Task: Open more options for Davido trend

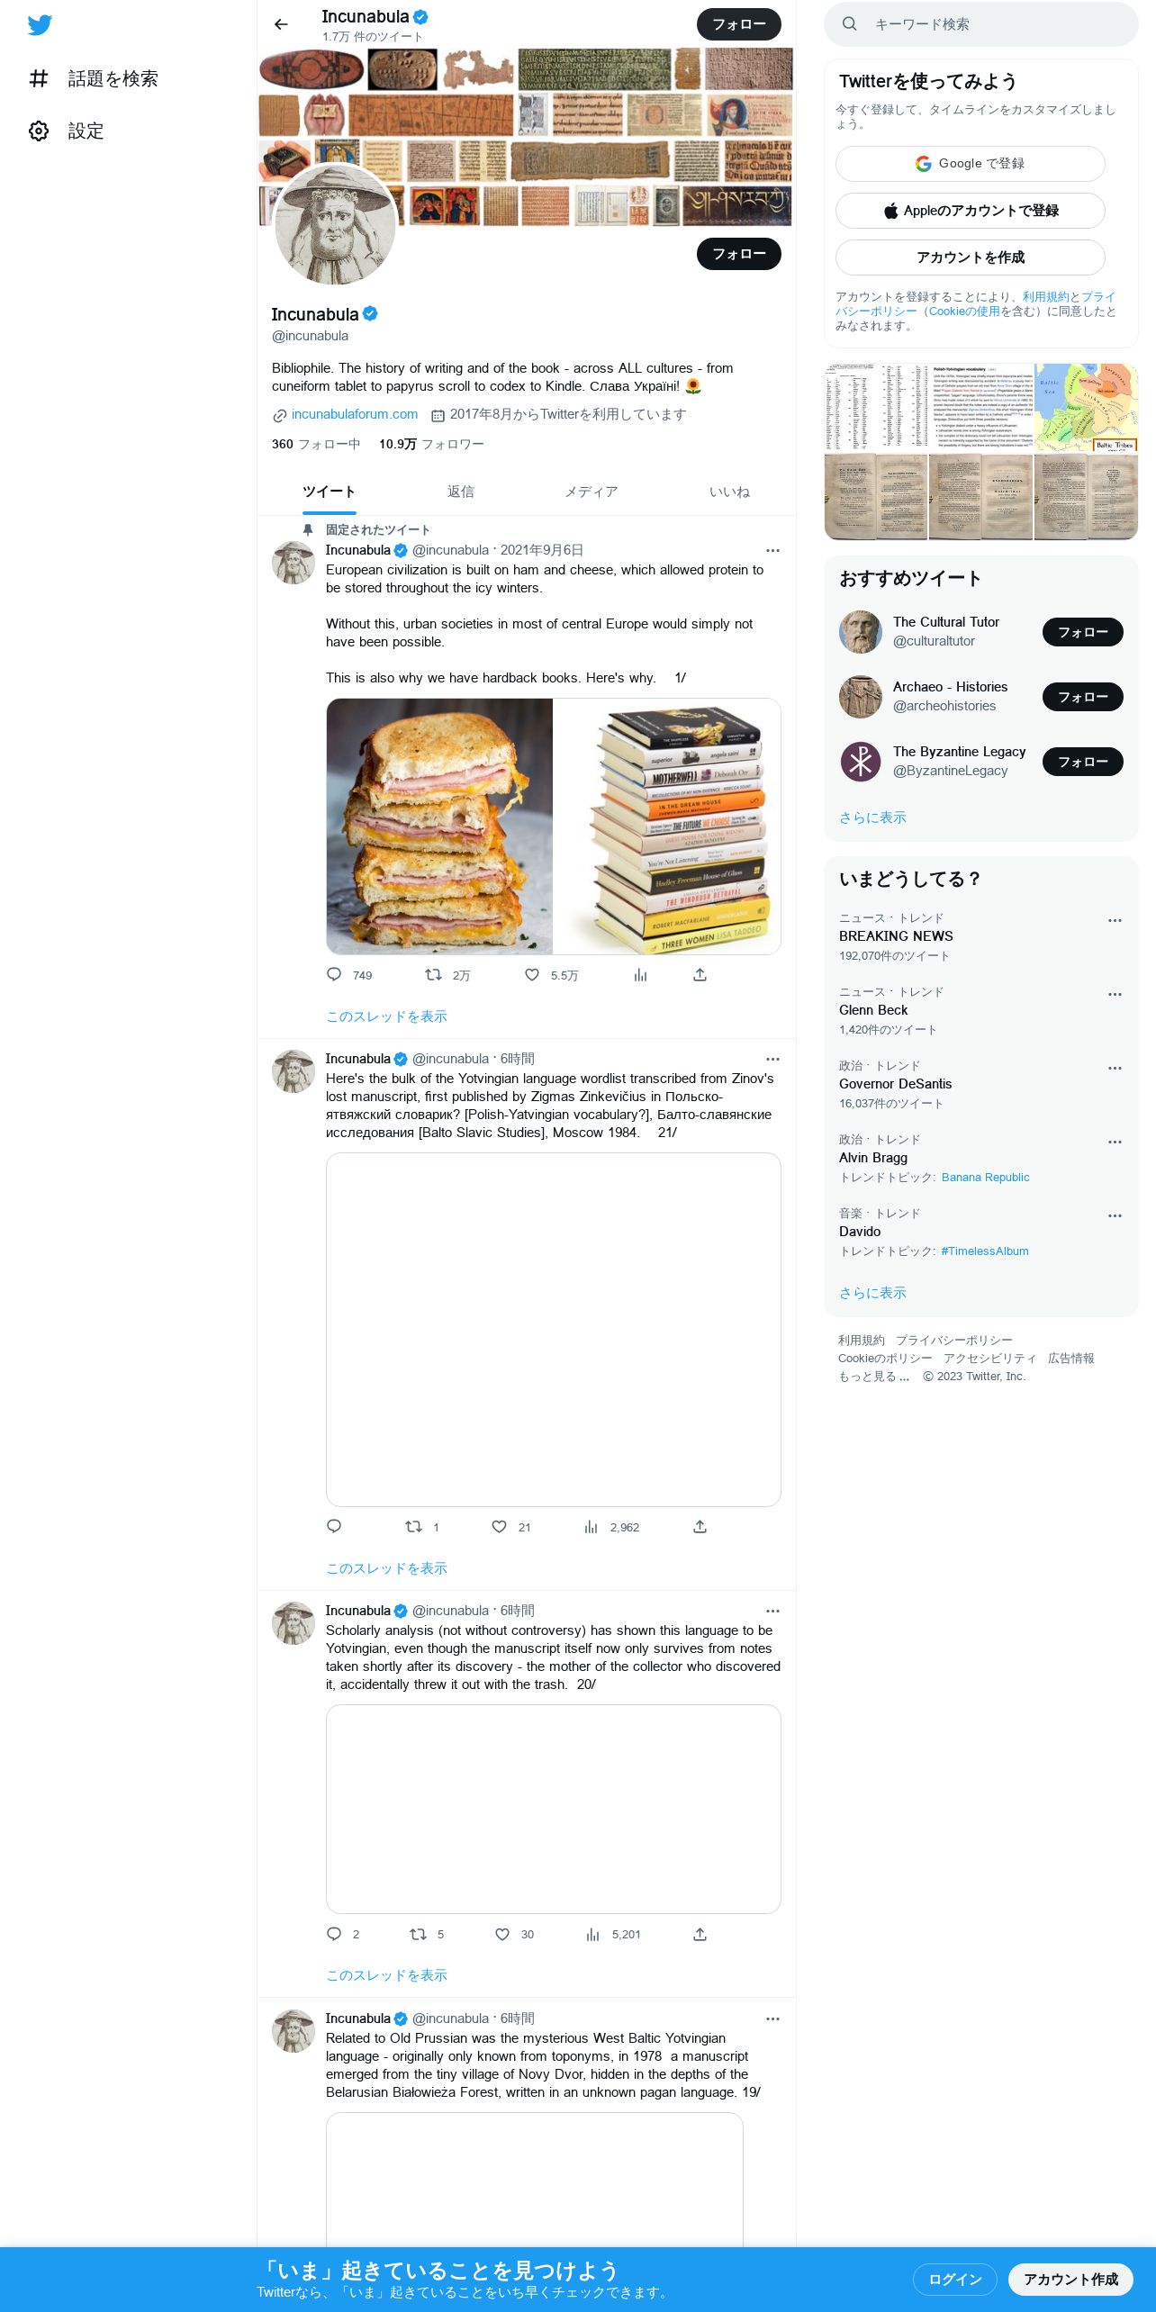Action: (x=1115, y=1215)
